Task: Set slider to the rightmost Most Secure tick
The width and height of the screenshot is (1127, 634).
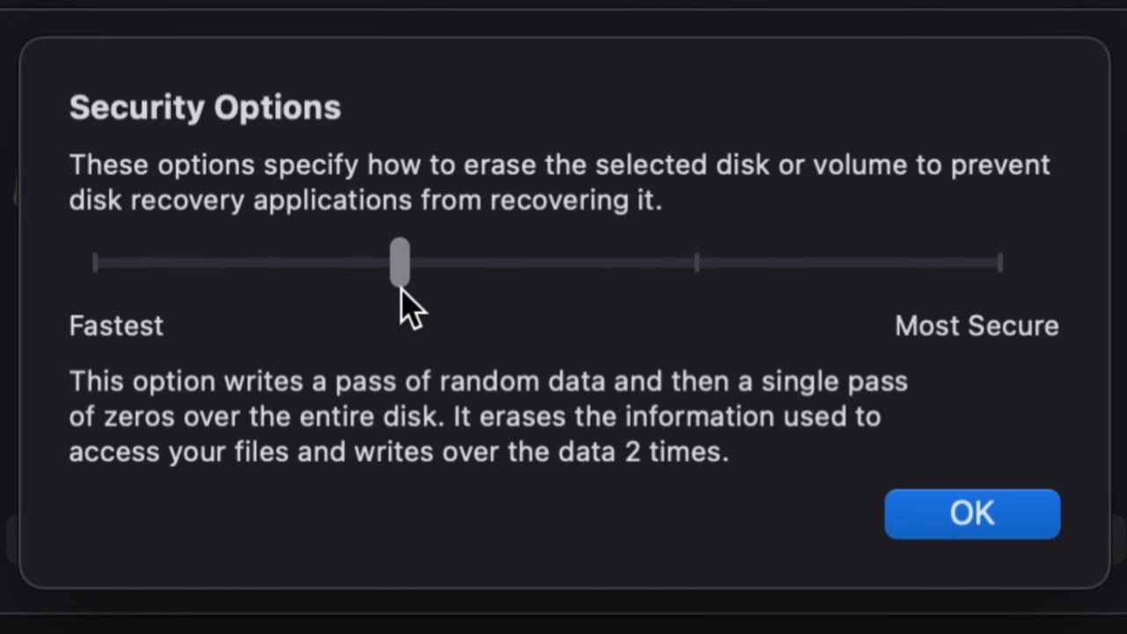Action: (1000, 262)
